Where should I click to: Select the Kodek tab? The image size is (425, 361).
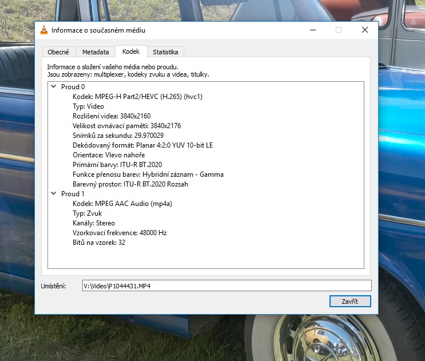131,51
